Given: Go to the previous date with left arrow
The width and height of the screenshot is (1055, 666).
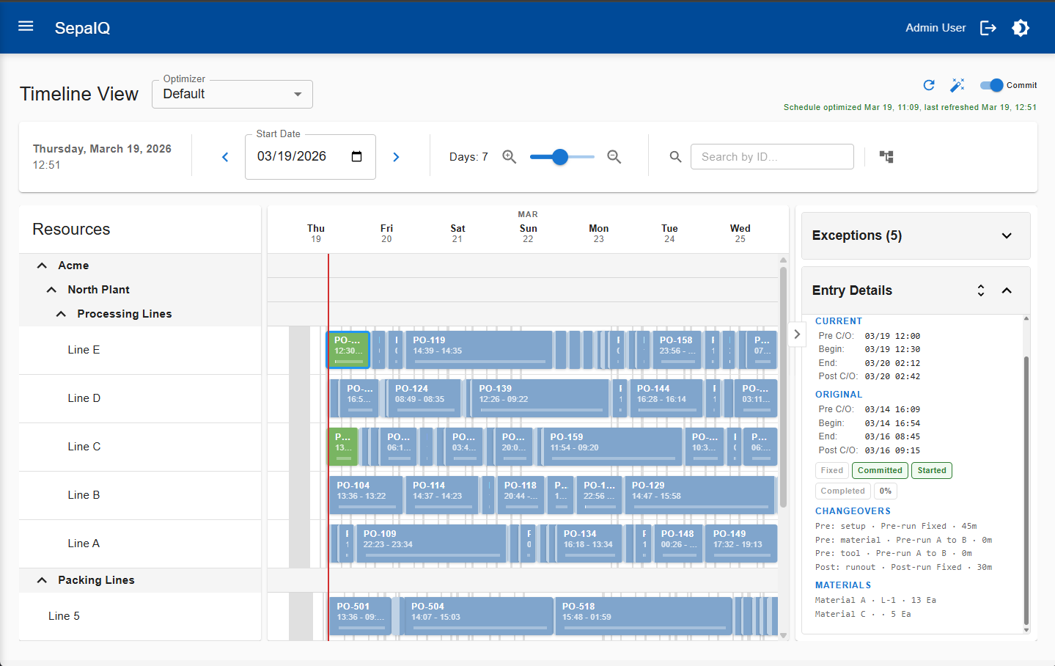Looking at the screenshot, I should click(x=225, y=157).
